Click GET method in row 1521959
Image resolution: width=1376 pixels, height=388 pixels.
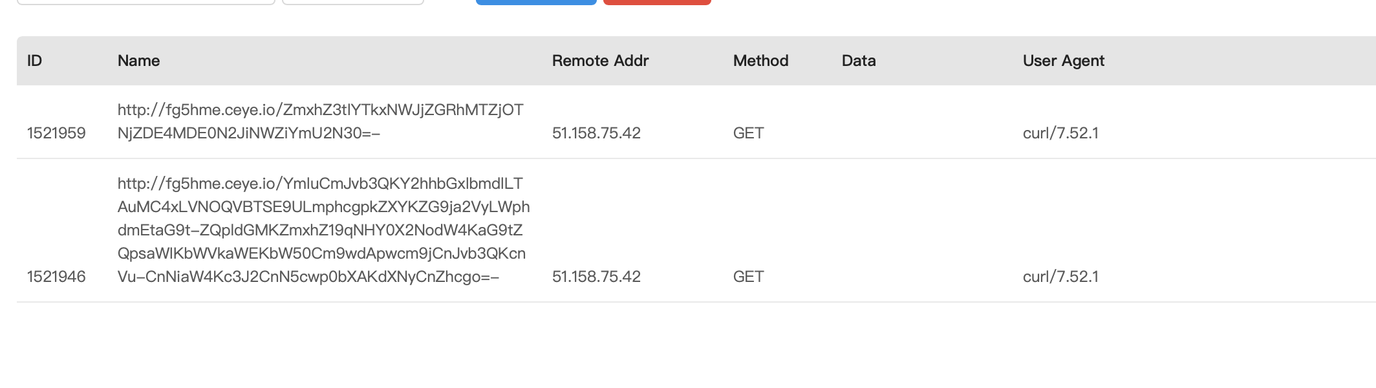pyautogui.click(x=748, y=133)
